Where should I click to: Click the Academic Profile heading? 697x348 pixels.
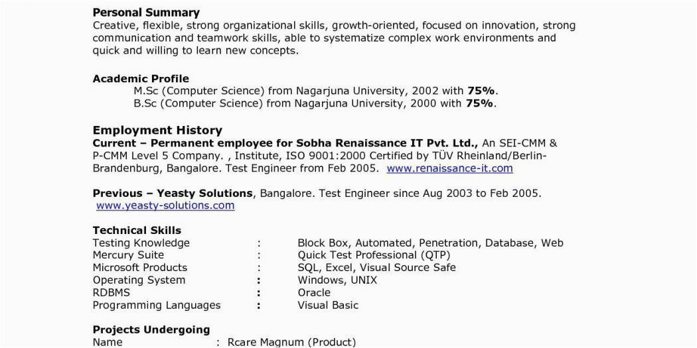[x=141, y=78]
